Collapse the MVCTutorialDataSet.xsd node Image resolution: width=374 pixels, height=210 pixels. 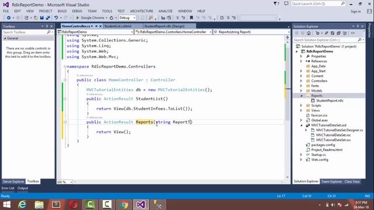point(302,125)
